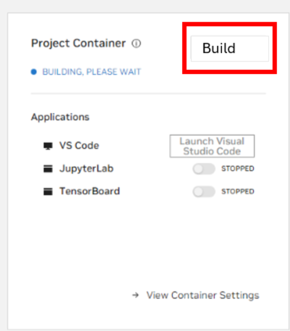Viewport: 290px width, 331px height.
Task: Click the Project Container heading
Action: [x=78, y=43]
